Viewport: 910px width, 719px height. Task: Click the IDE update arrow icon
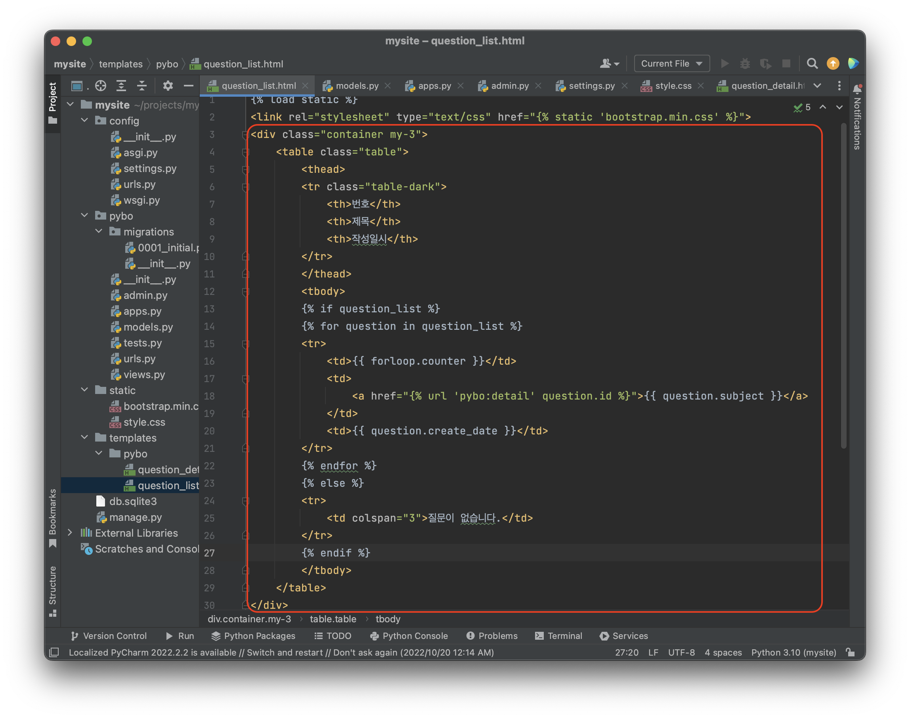pos(833,63)
